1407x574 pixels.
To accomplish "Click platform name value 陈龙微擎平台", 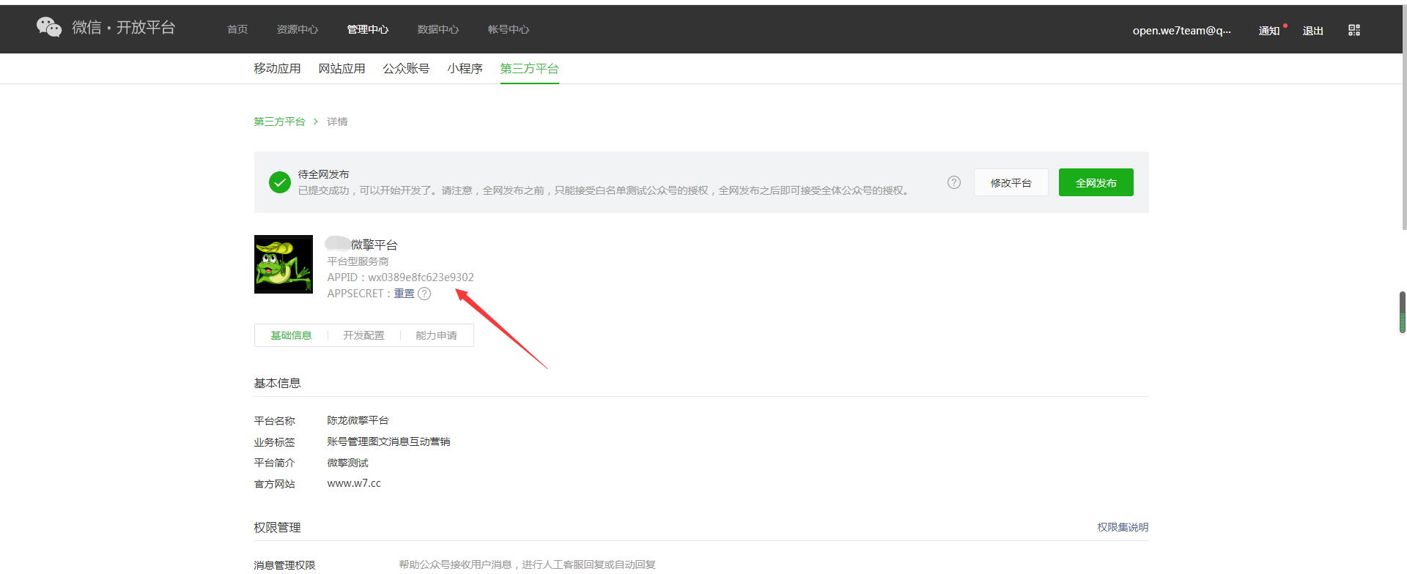I will click(358, 420).
